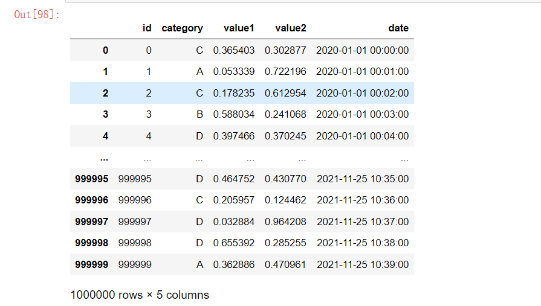The width and height of the screenshot is (541, 306).
Task: Click date cell 2020-01-01 00:04:00
Action: (x=362, y=136)
